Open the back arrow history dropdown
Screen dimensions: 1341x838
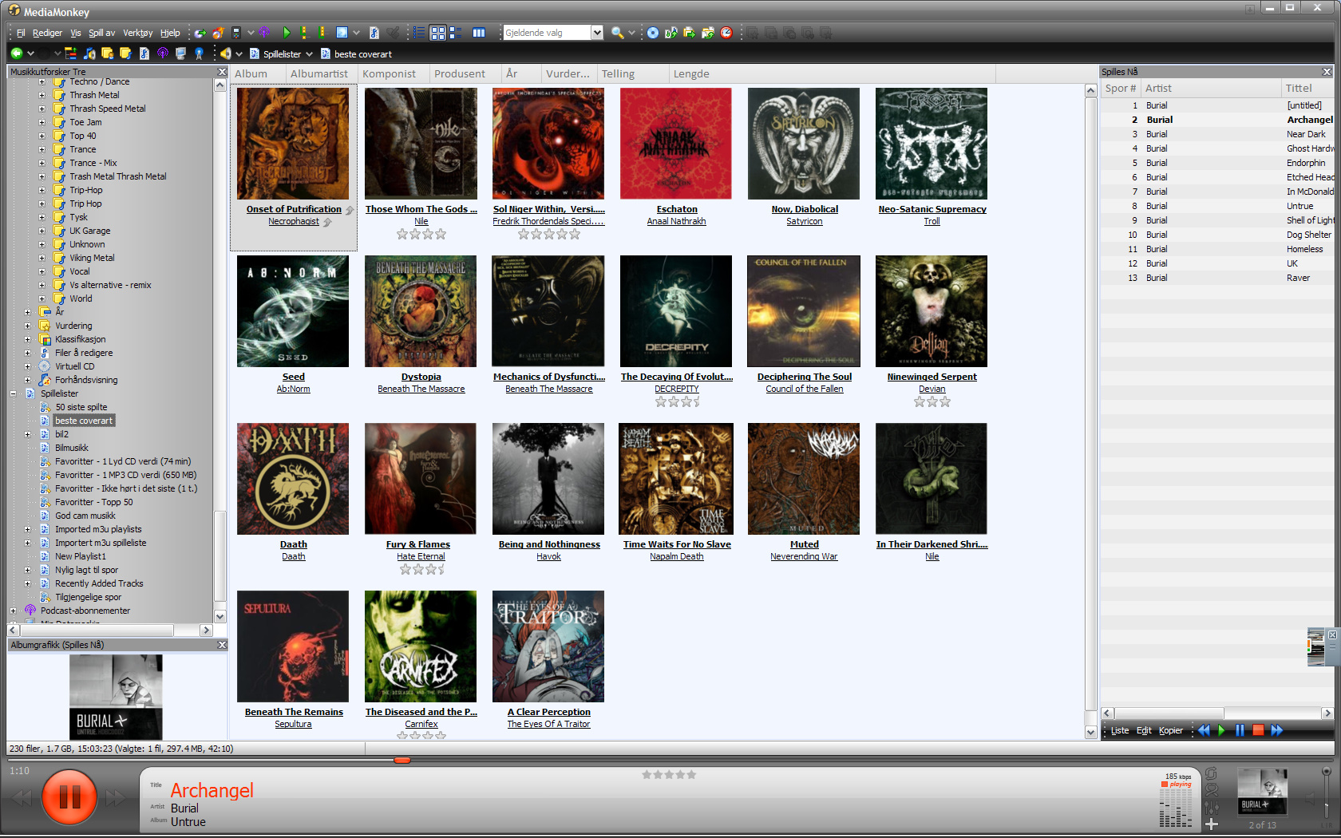point(30,53)
